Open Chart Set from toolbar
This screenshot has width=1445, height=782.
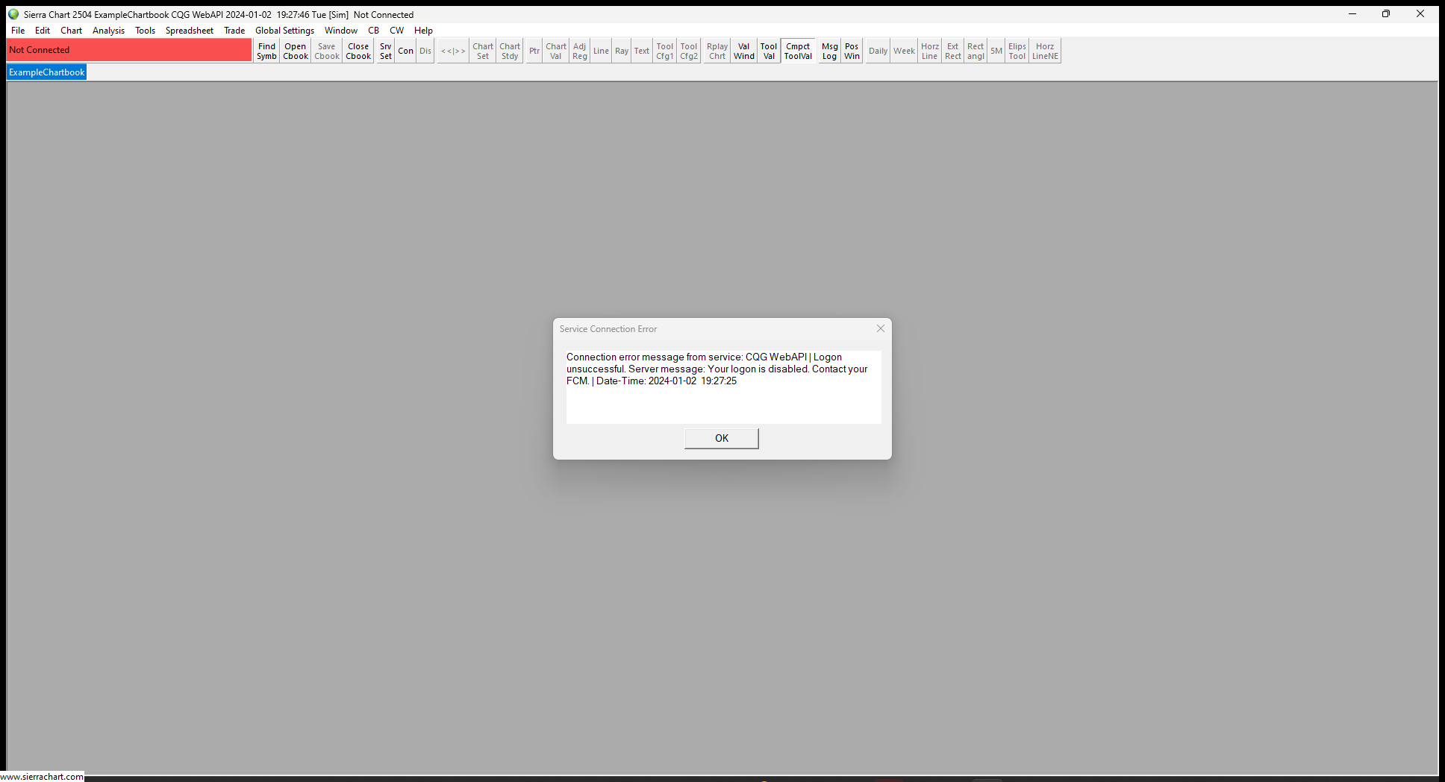click(483, 51)
